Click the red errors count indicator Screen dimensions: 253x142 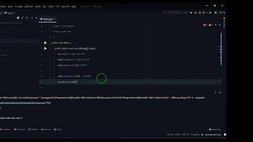205,25
